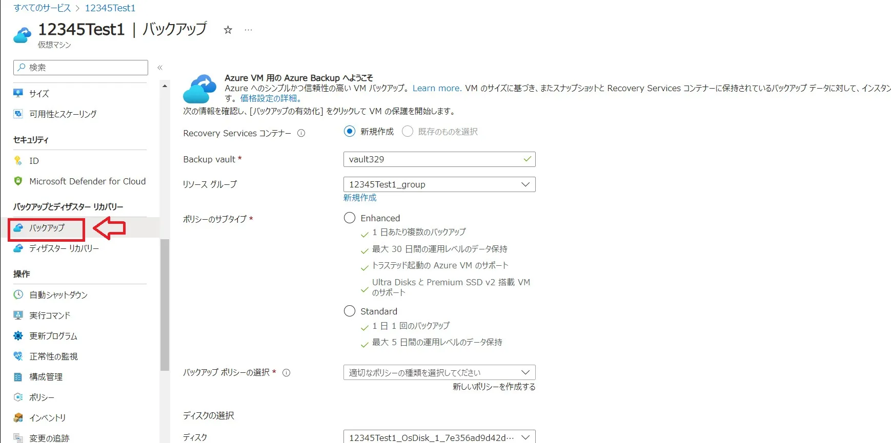Open the リソース グループ dropdown

coord(439,184)
